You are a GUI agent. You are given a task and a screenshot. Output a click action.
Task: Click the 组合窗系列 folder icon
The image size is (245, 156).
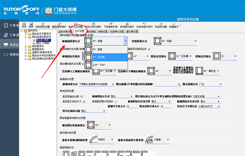(x=29, y=46)
